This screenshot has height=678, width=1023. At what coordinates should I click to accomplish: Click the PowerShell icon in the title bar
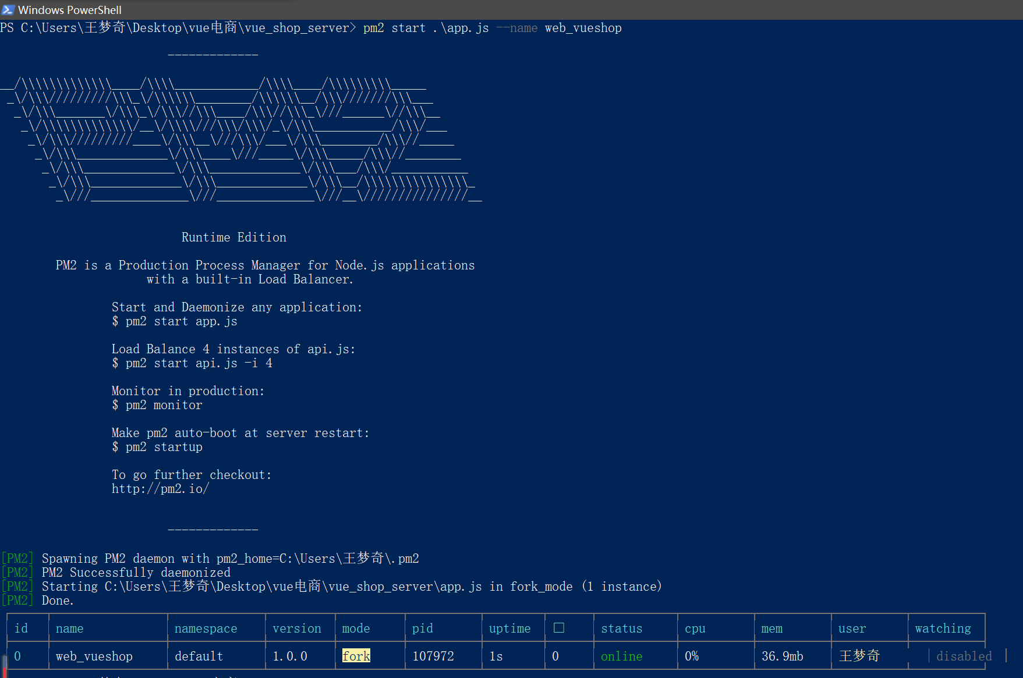[x=8, y=9]
